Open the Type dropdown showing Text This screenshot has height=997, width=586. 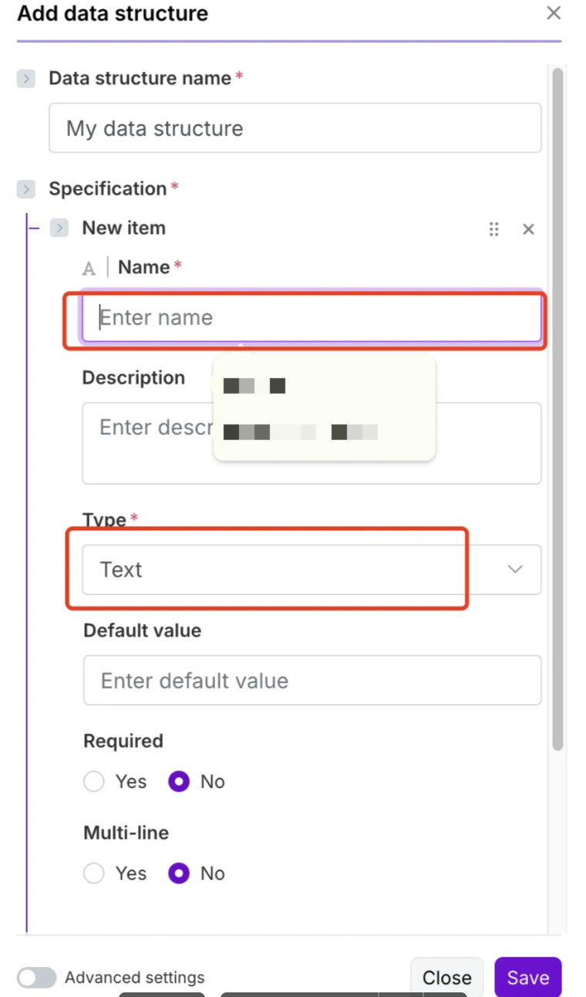pos(293,570)
